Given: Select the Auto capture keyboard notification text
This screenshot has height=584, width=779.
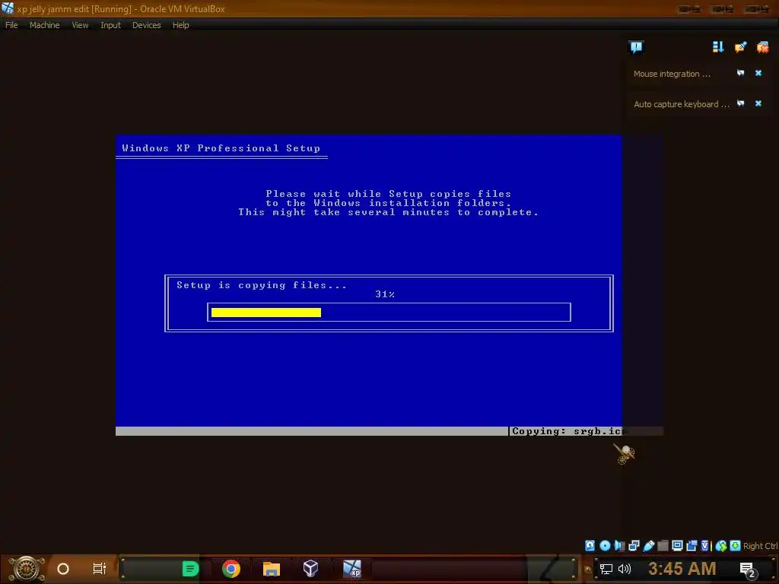Looking at the screenshot, I should pos(681,104).
